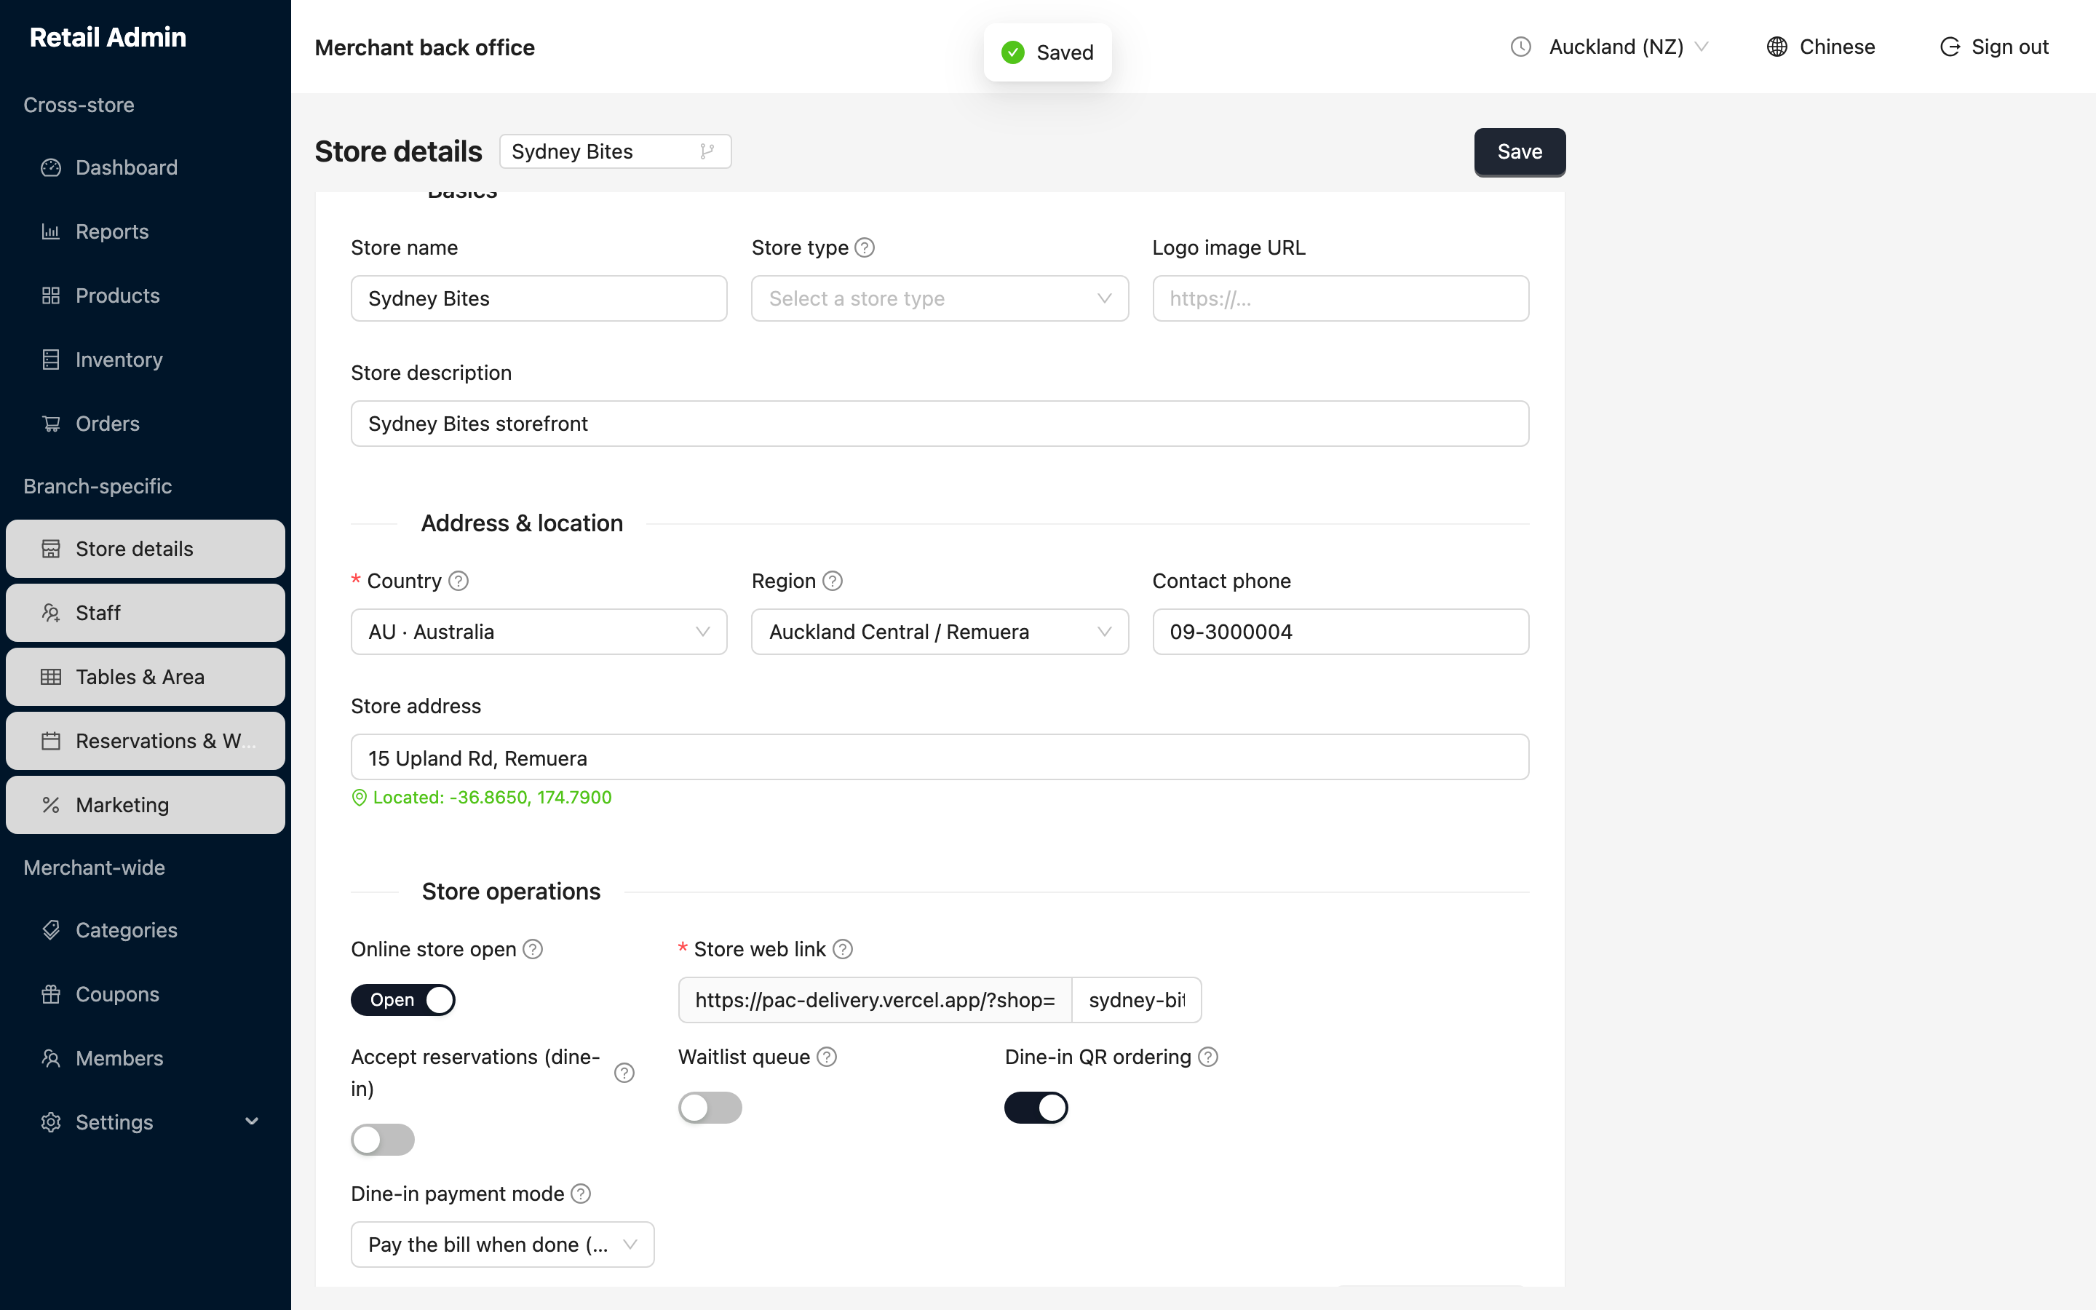Click the Settings gear icon
Viewport: 2096px width, 1310px height.
coord(51,1122)
